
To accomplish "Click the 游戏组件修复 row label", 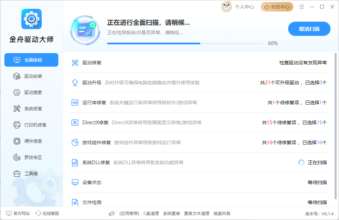I will tap(97, 142).
